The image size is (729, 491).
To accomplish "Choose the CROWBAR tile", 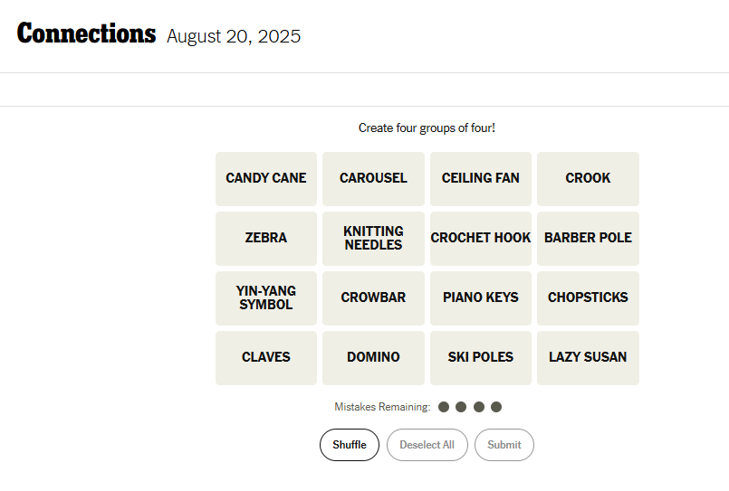I will point(373,297).
